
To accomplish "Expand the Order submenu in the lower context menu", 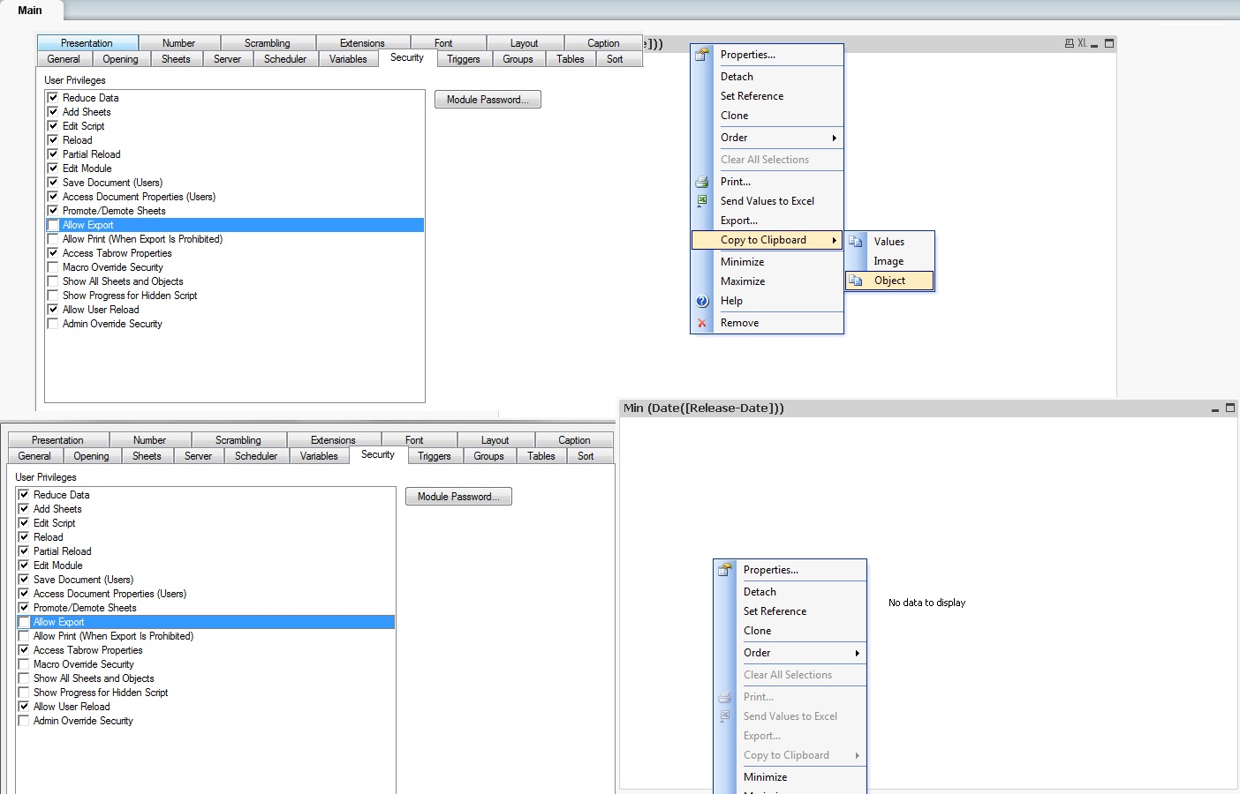I will point(790,653).
